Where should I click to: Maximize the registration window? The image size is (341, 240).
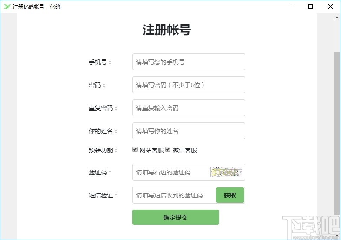(x=311, y=7)
